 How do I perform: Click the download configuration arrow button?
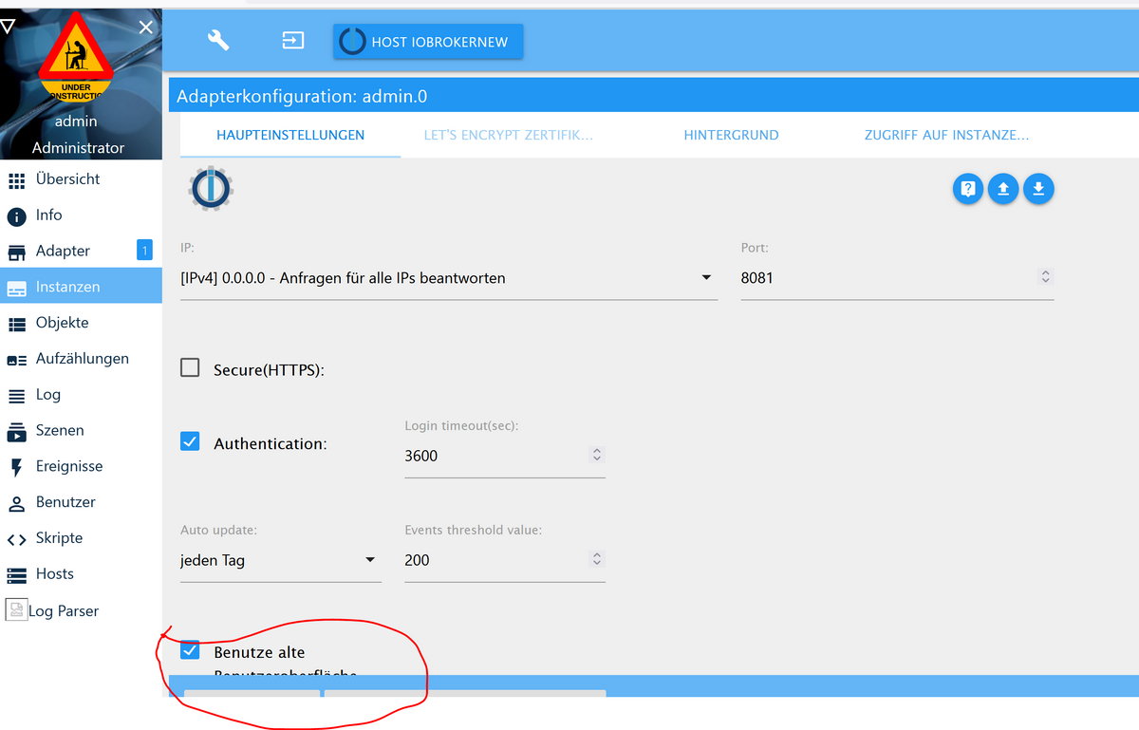1038,189
